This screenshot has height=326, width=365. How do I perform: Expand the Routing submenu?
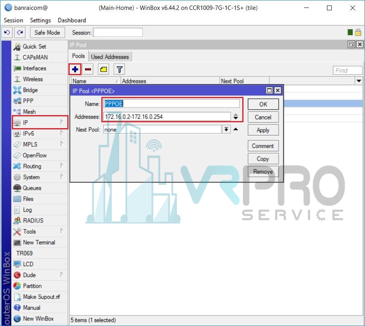[62, 165]
